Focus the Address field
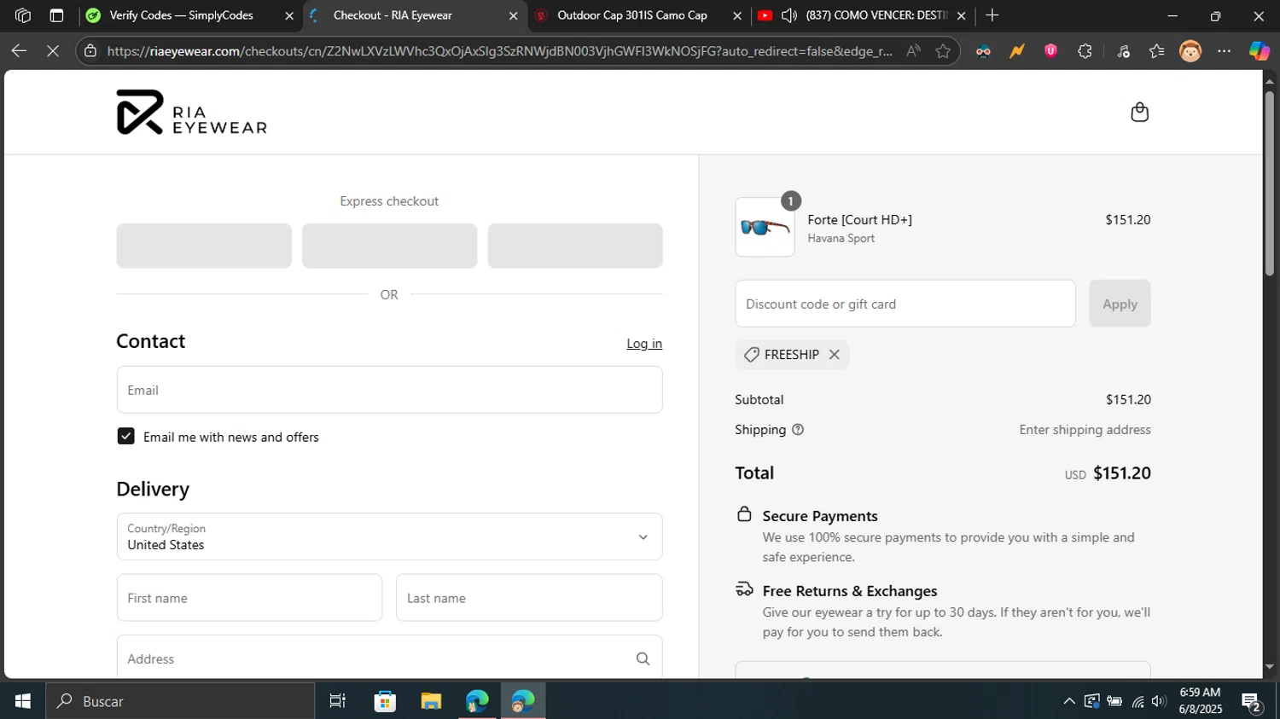 389,658
